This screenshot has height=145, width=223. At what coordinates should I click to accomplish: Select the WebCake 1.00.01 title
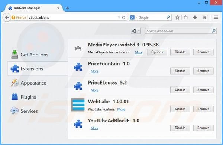point(109,102)
